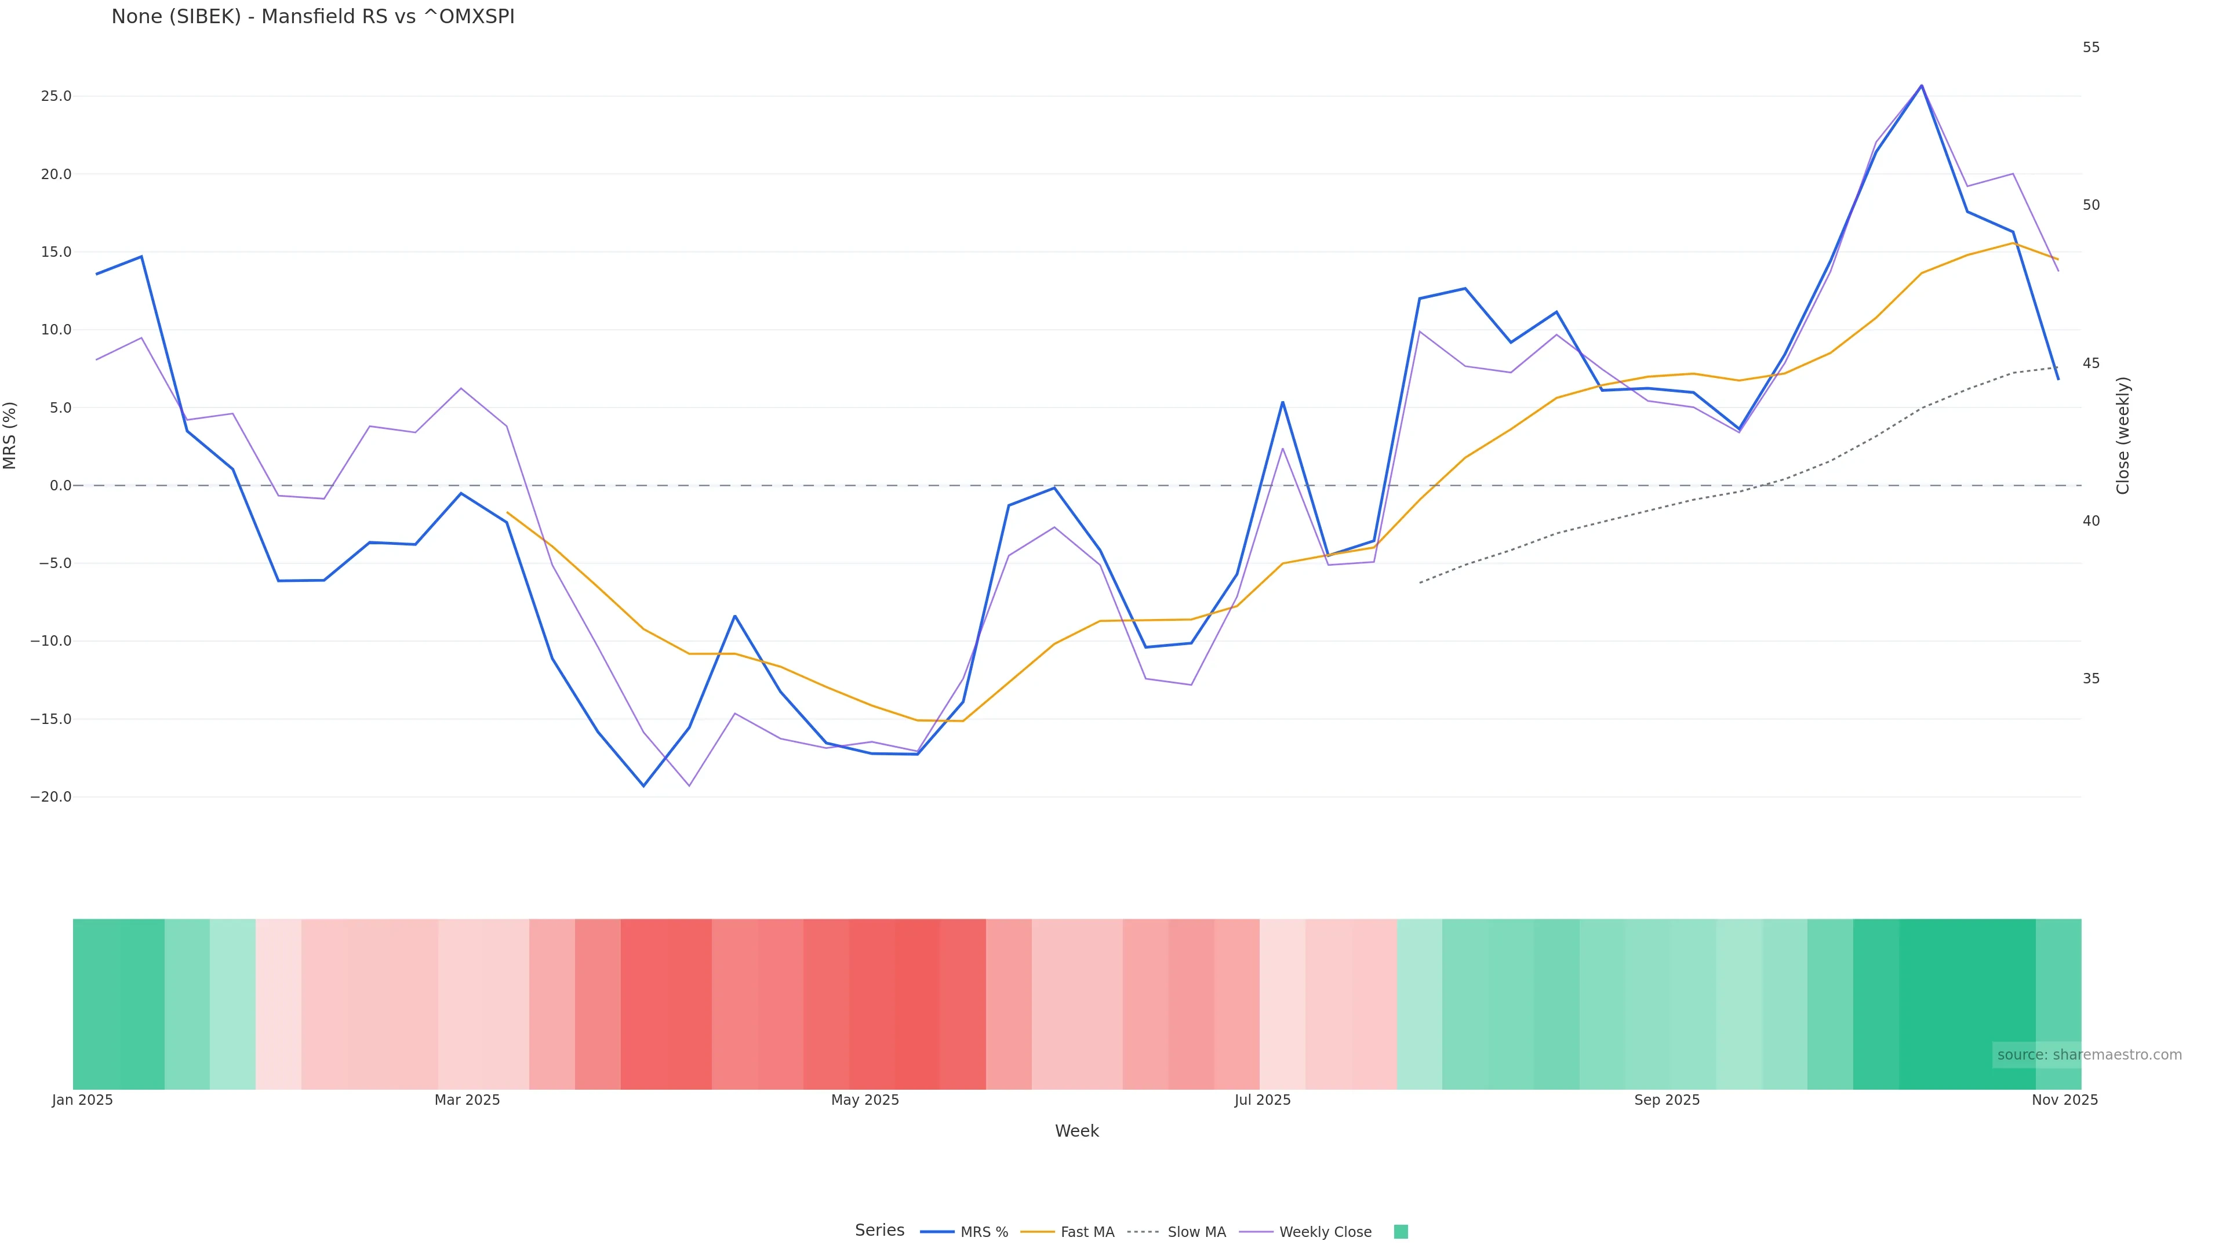Viewport: 2226px width, 1252px height.
Task: Click the dashed gray Slow MA legend sample
Action: pyautogui.click(x=1143, y=1232)
